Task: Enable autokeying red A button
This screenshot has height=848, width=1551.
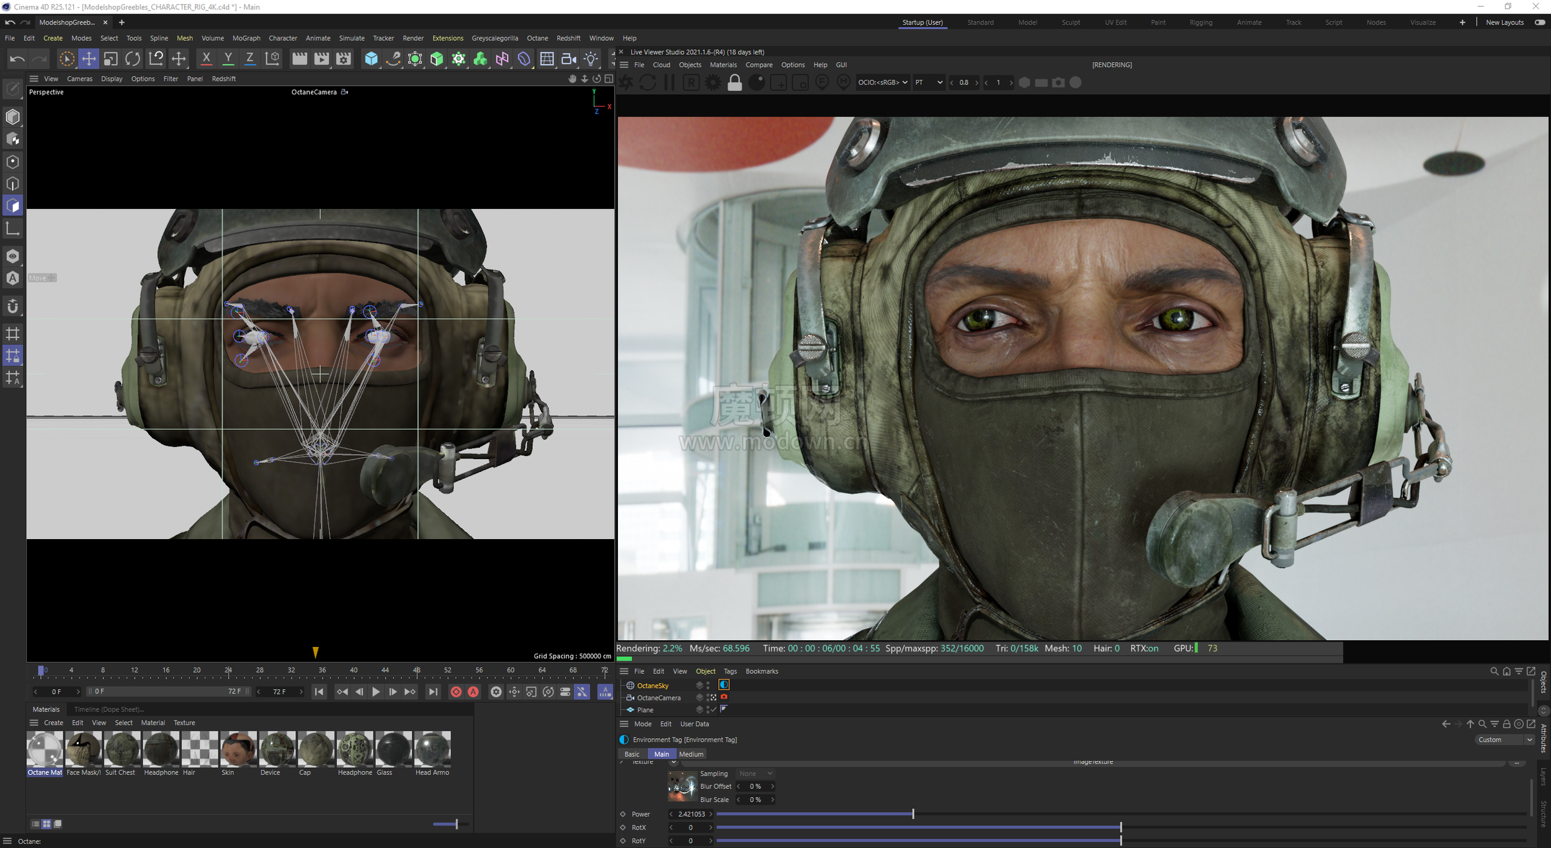Action: [x=473, y=692]
